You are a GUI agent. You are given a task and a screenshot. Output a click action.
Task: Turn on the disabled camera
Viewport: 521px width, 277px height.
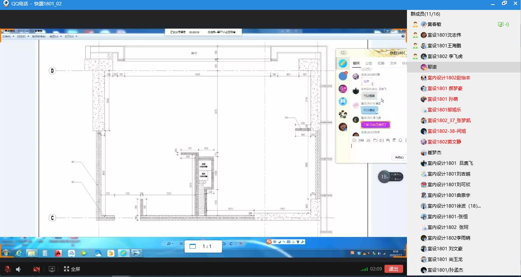click(x=37, y=269)
